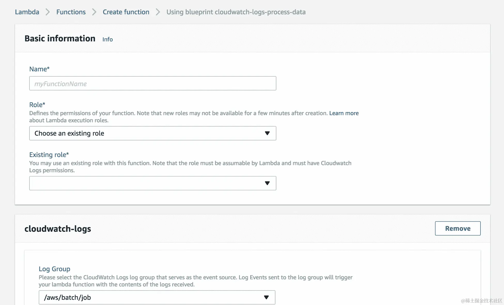
Task: Expand the empty Existing role dropdown
Action: [x=147, y=183]
